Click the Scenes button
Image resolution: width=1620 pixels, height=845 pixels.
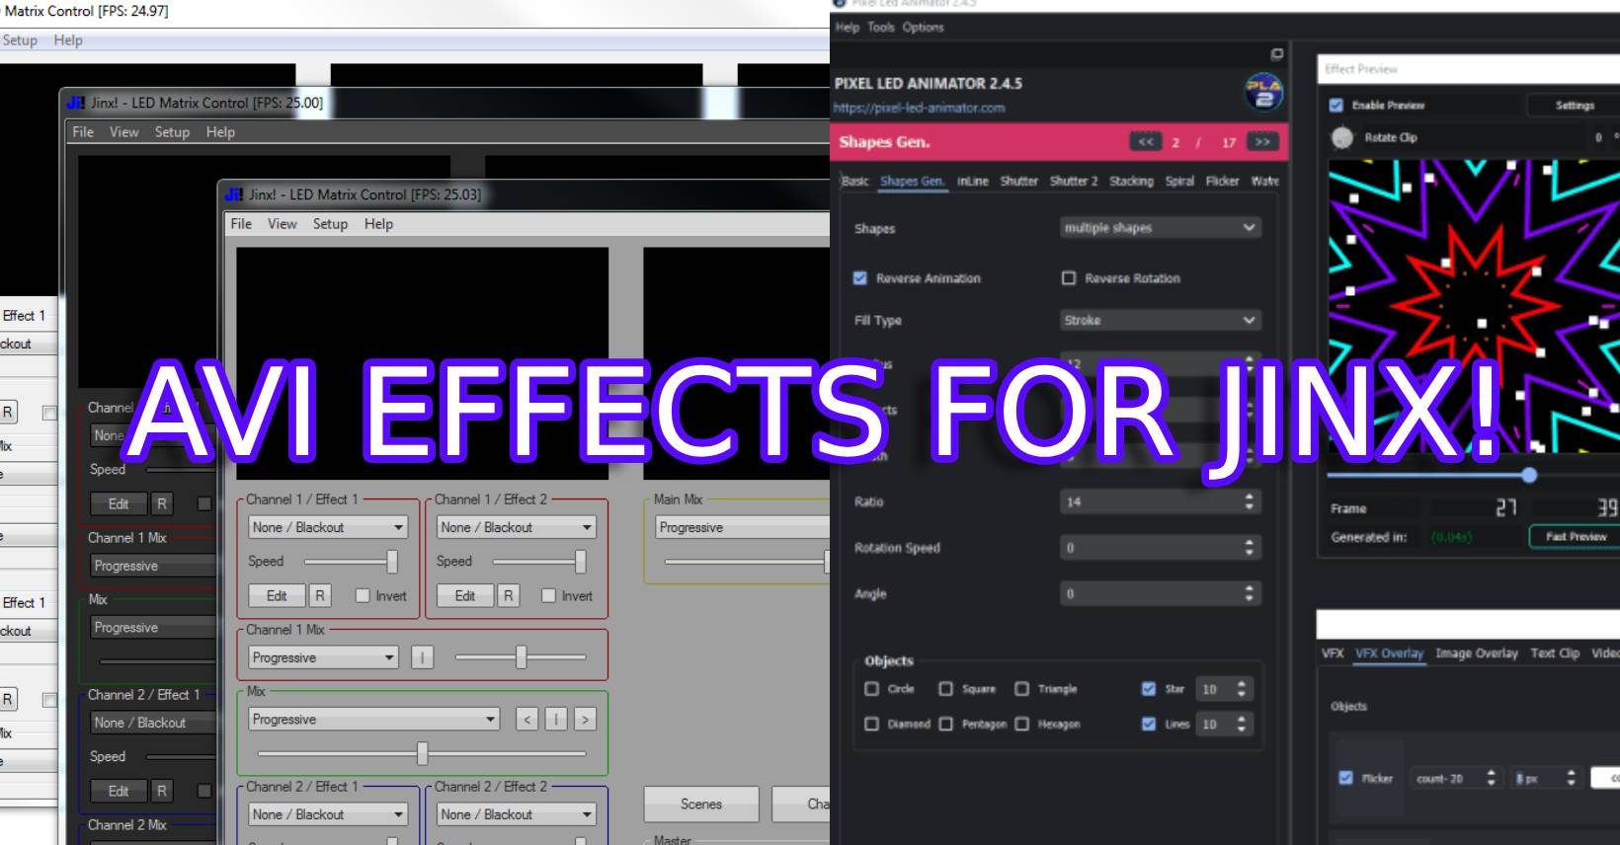pos(701,805)
